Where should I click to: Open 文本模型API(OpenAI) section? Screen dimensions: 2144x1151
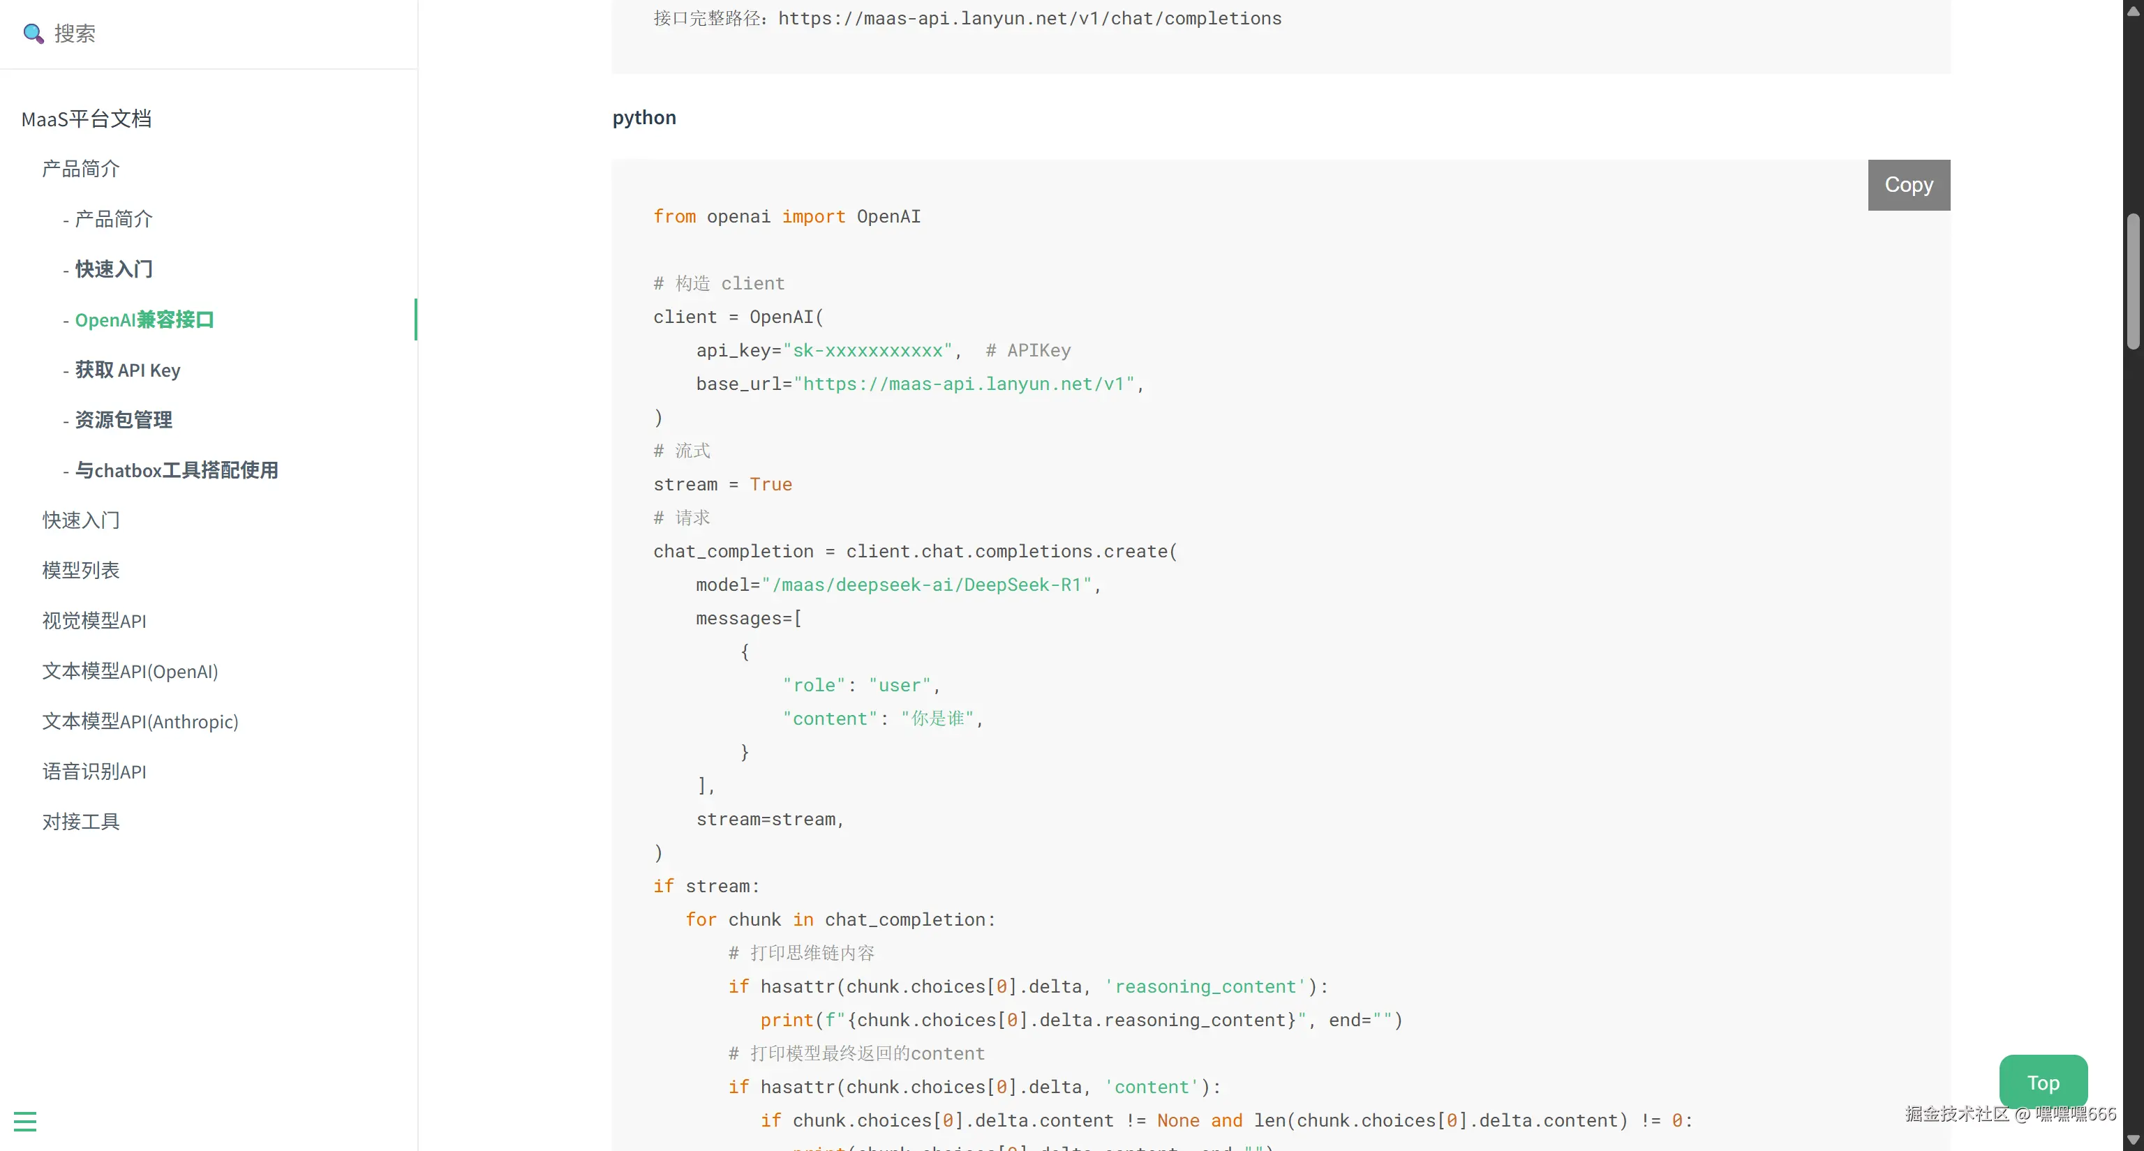[x=130, y=671]
